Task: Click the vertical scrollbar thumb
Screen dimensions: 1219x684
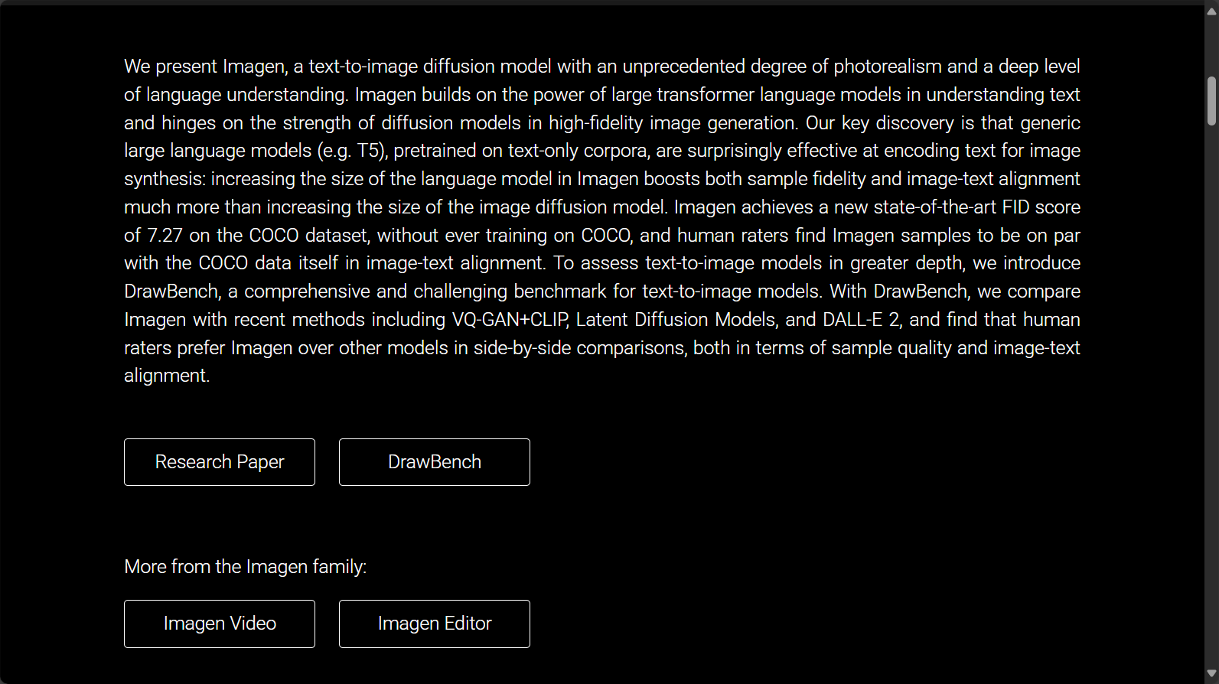Action: point(1211,100)
